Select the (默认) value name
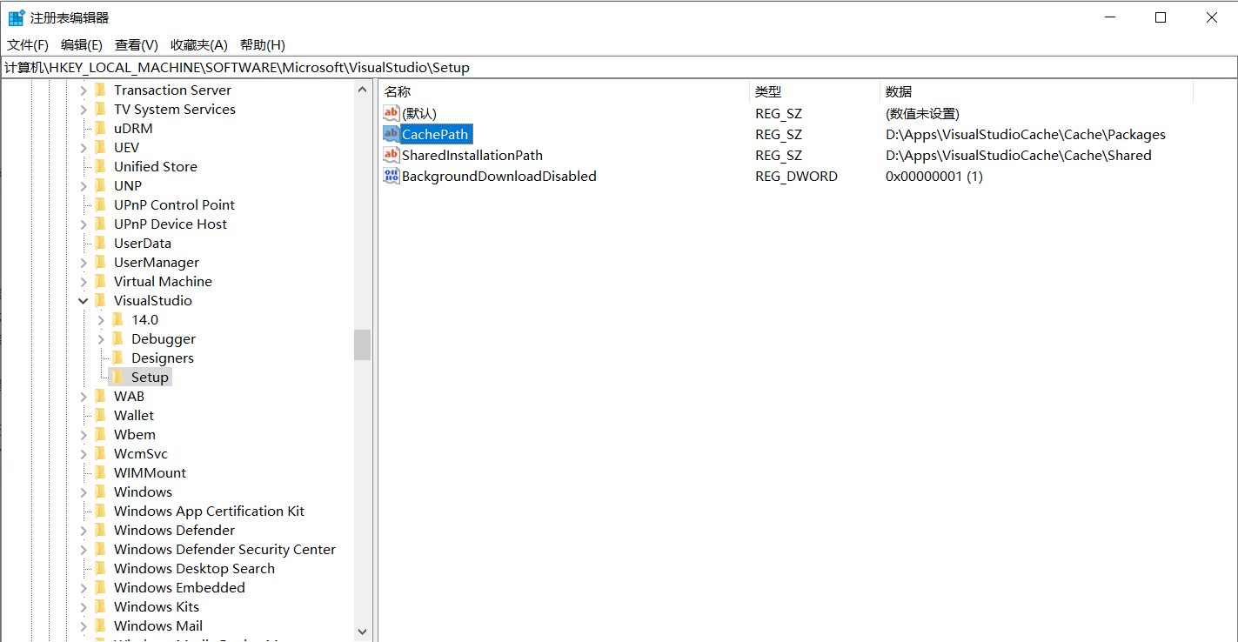Viewport: 1238px width, 642px height. click(419, 113)
